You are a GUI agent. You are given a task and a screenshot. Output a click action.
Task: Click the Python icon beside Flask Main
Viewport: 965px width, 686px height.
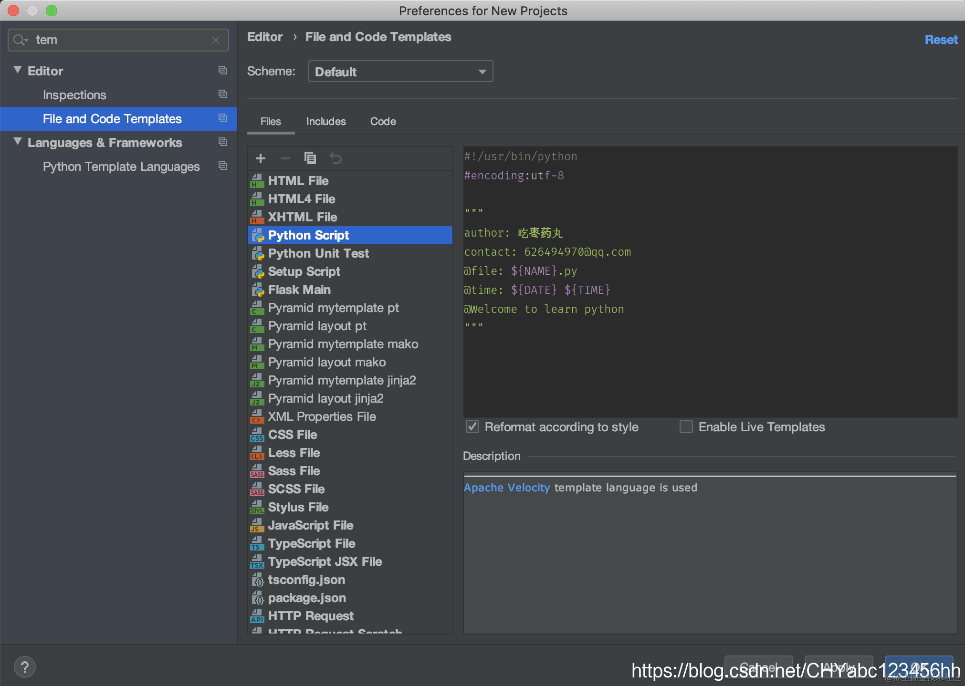pos(258,290)
